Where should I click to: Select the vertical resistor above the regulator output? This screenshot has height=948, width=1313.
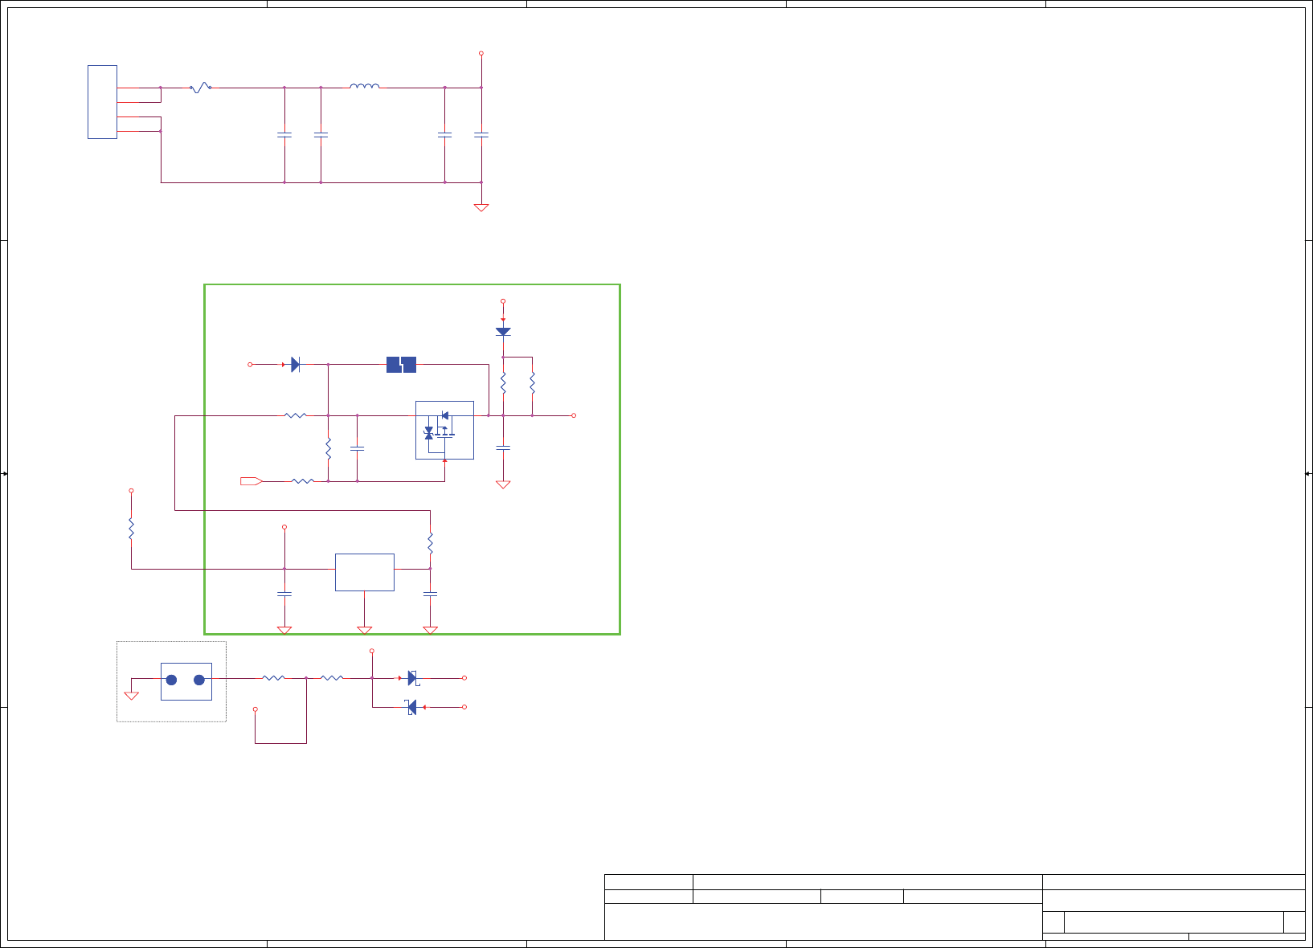430,543
